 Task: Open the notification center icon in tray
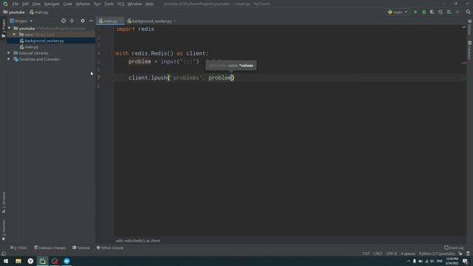pos(465,261)
